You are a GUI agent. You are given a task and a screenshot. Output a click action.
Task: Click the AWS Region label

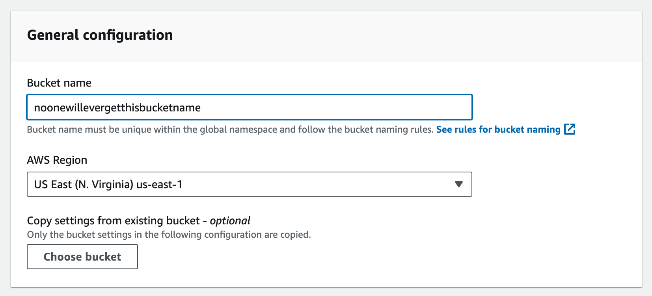(57, 160)
